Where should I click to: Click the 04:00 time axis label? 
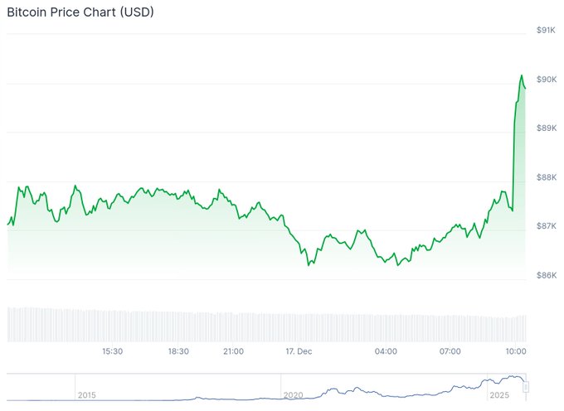386,351
